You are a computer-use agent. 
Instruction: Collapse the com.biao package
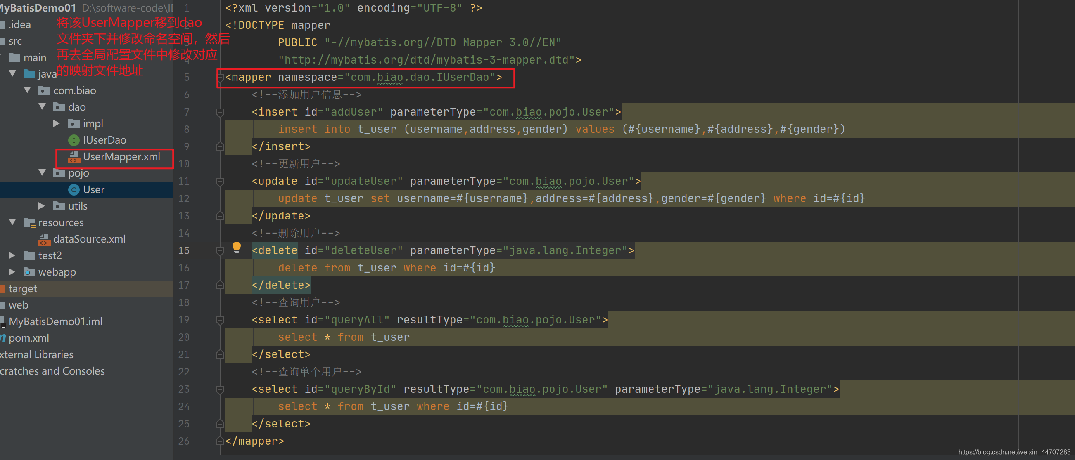pyautogui.click(x=28, y=90)
